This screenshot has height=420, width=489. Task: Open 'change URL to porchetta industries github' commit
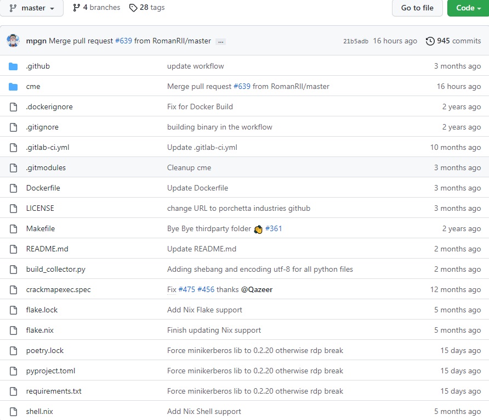pyautogui.click(x=238, y=208)
